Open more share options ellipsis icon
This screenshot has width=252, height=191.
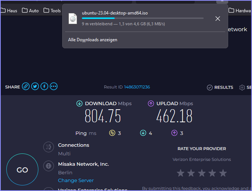[x=54, y=86]
